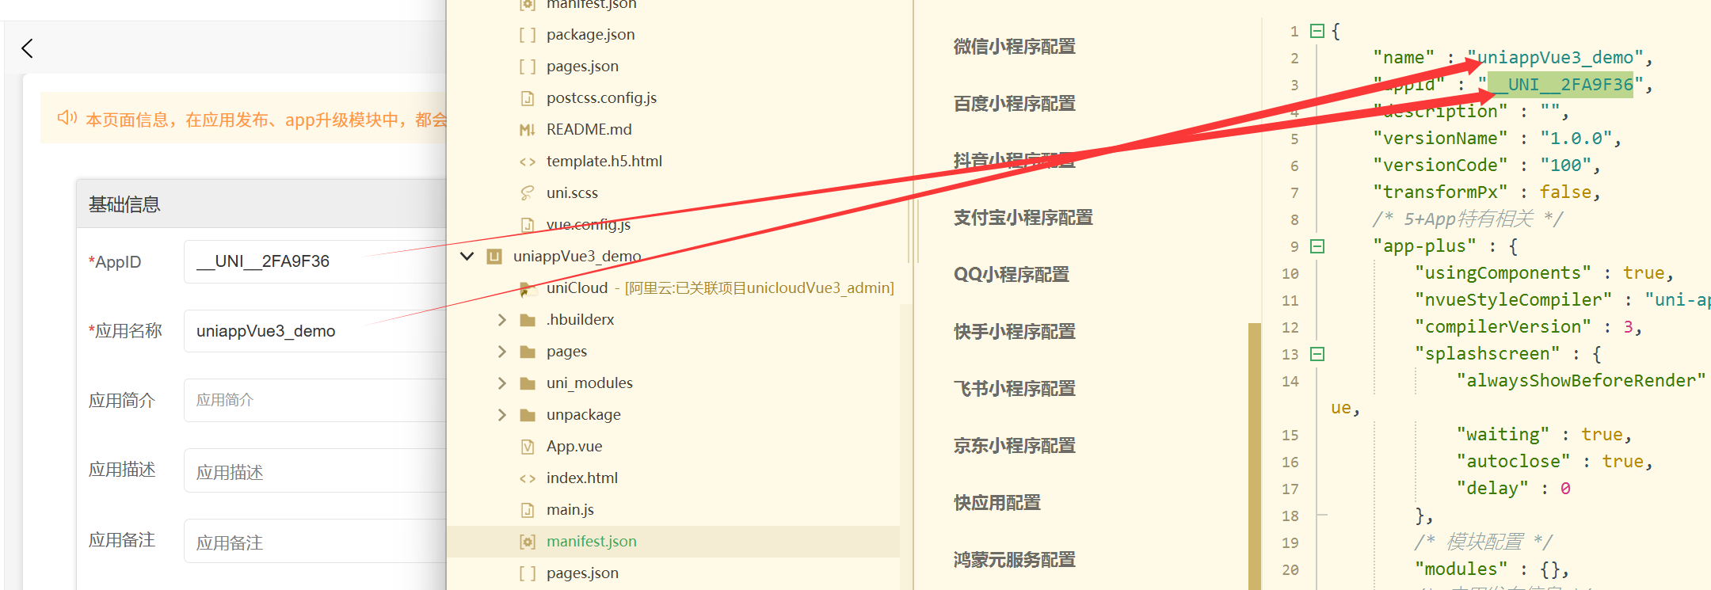Screen dimensions: 1711x590
Task: Expand the unpackage folder
Action: [x=501, y=415]
